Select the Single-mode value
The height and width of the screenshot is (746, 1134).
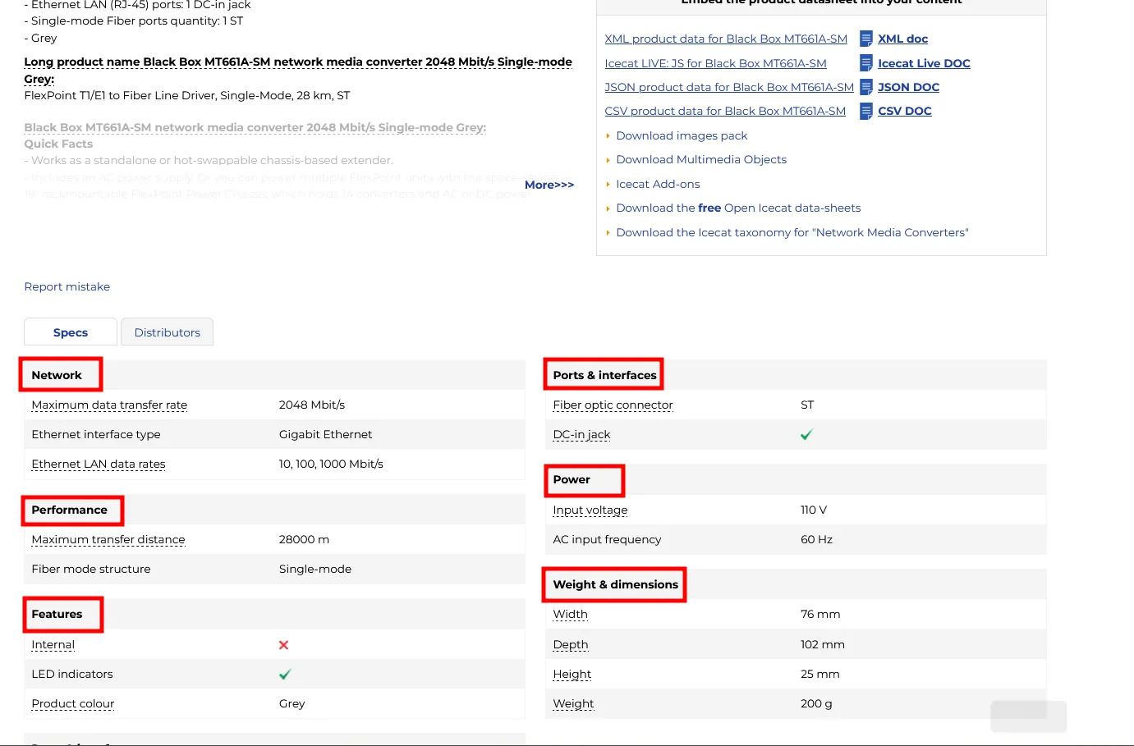pos(315,569)
